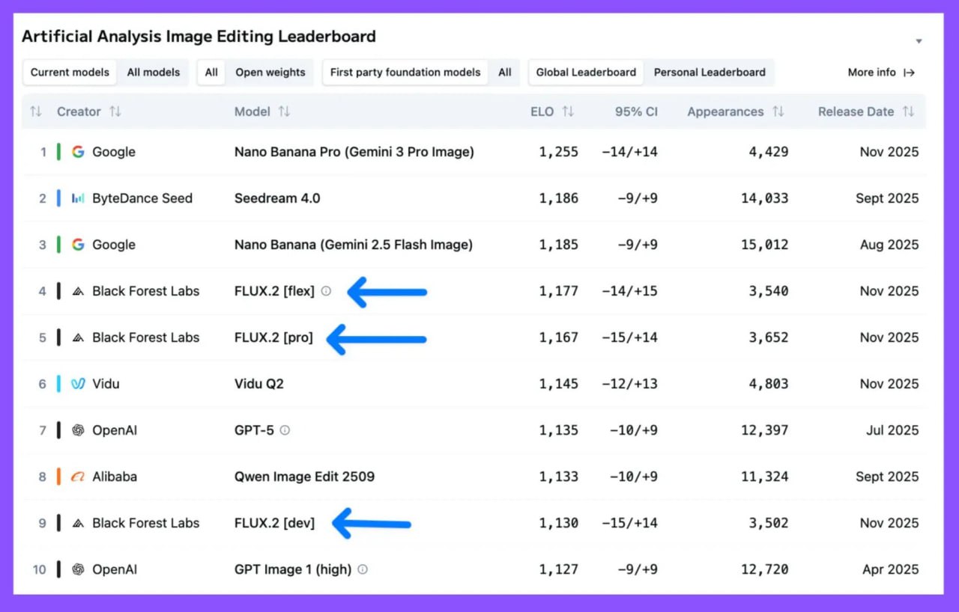959x612 pixels.
Task: Select First party foundation models filter
Action: (405, 73)
